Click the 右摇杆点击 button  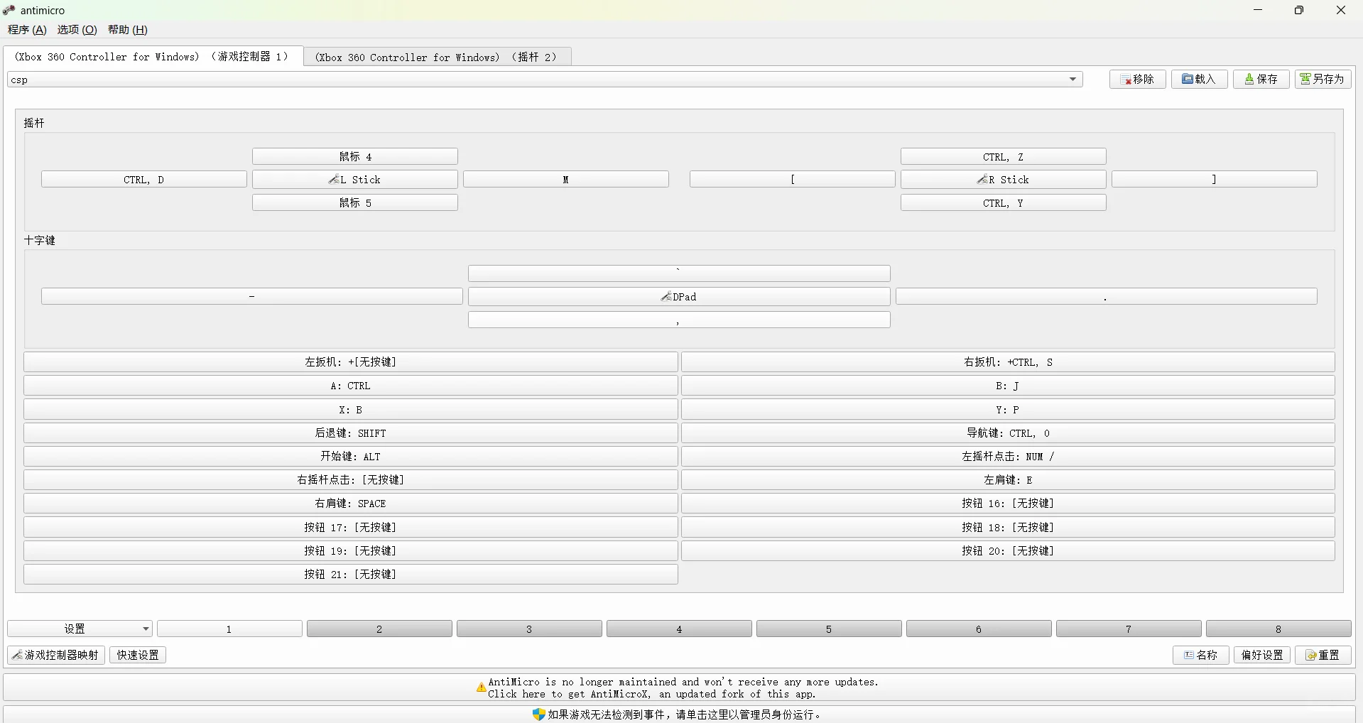click(x=351, y=480)
